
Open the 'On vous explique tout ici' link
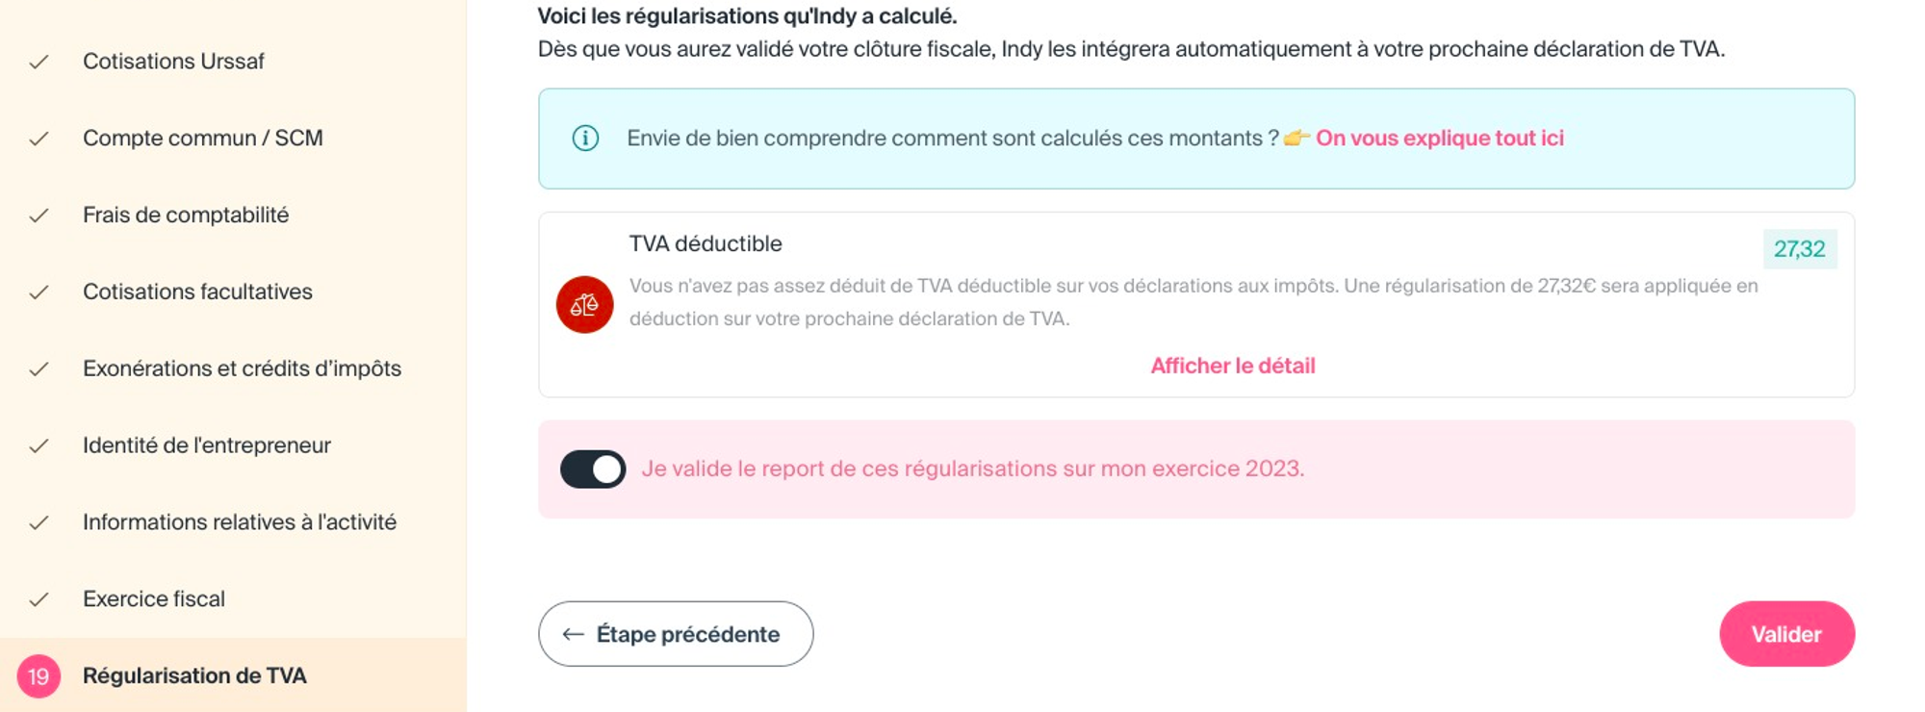click(1439, 139)
